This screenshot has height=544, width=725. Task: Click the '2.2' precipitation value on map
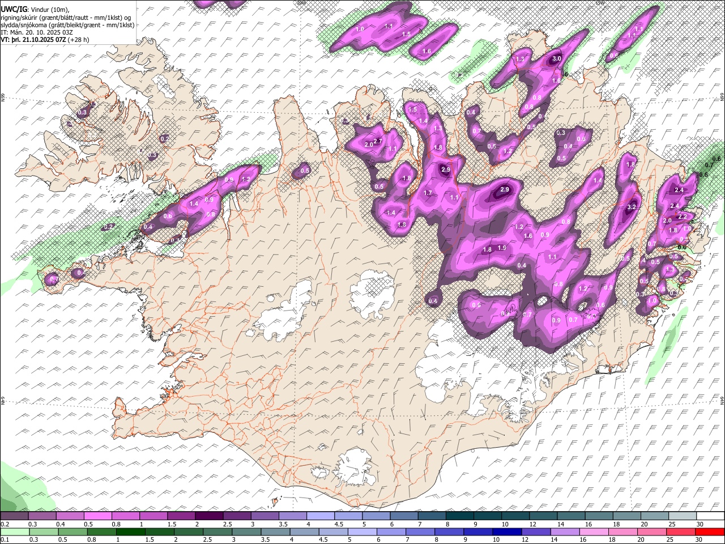[x=683, y=216]
